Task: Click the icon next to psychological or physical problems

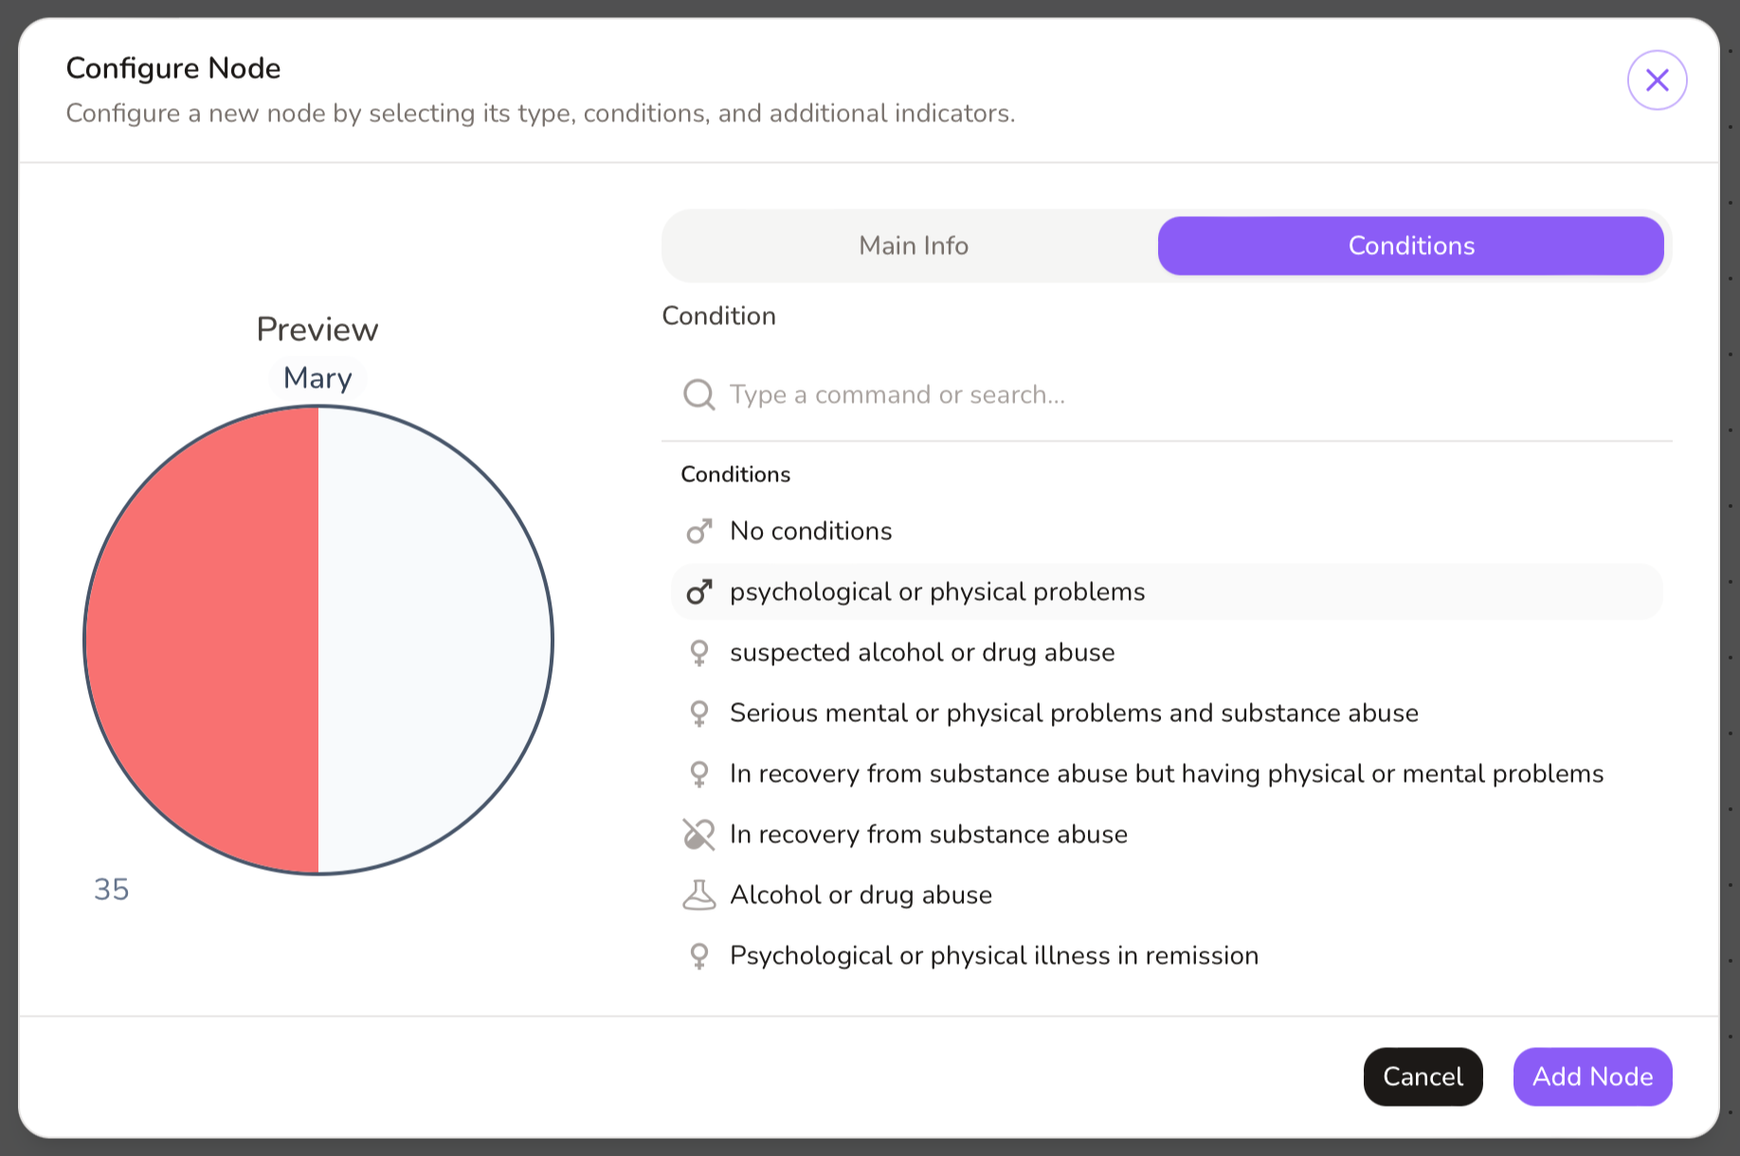Action: coord(699,592)
